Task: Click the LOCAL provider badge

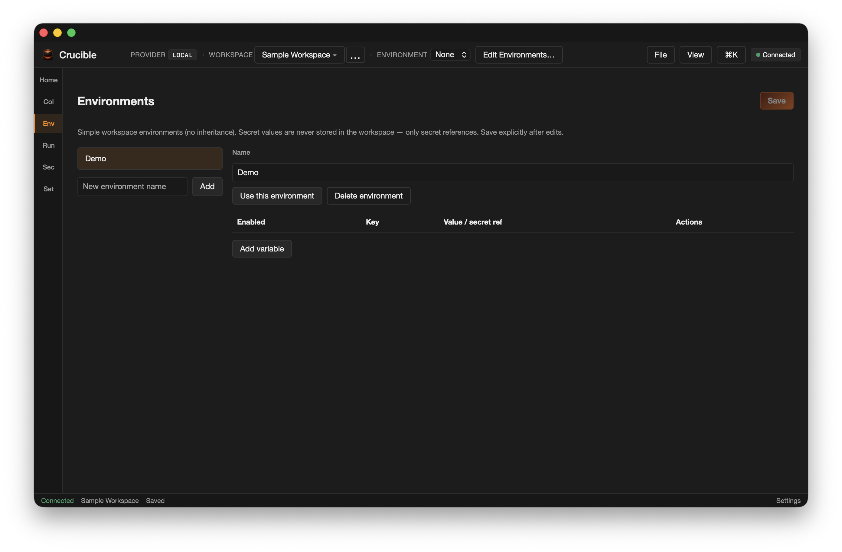Action: coord(183,55)
